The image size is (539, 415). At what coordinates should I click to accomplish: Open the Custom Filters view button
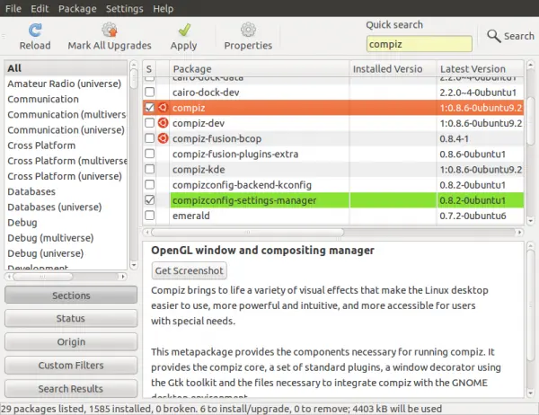coord(71,365)
